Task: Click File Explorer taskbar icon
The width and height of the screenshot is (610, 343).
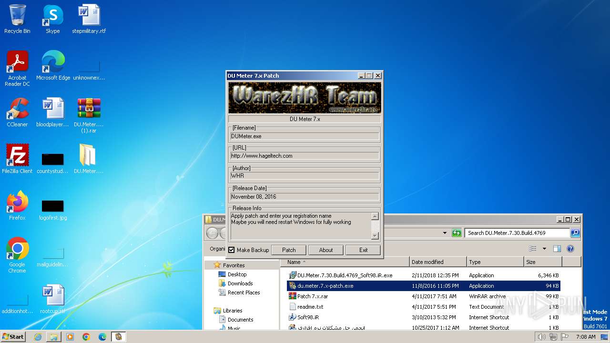Action: click(54, 337)
